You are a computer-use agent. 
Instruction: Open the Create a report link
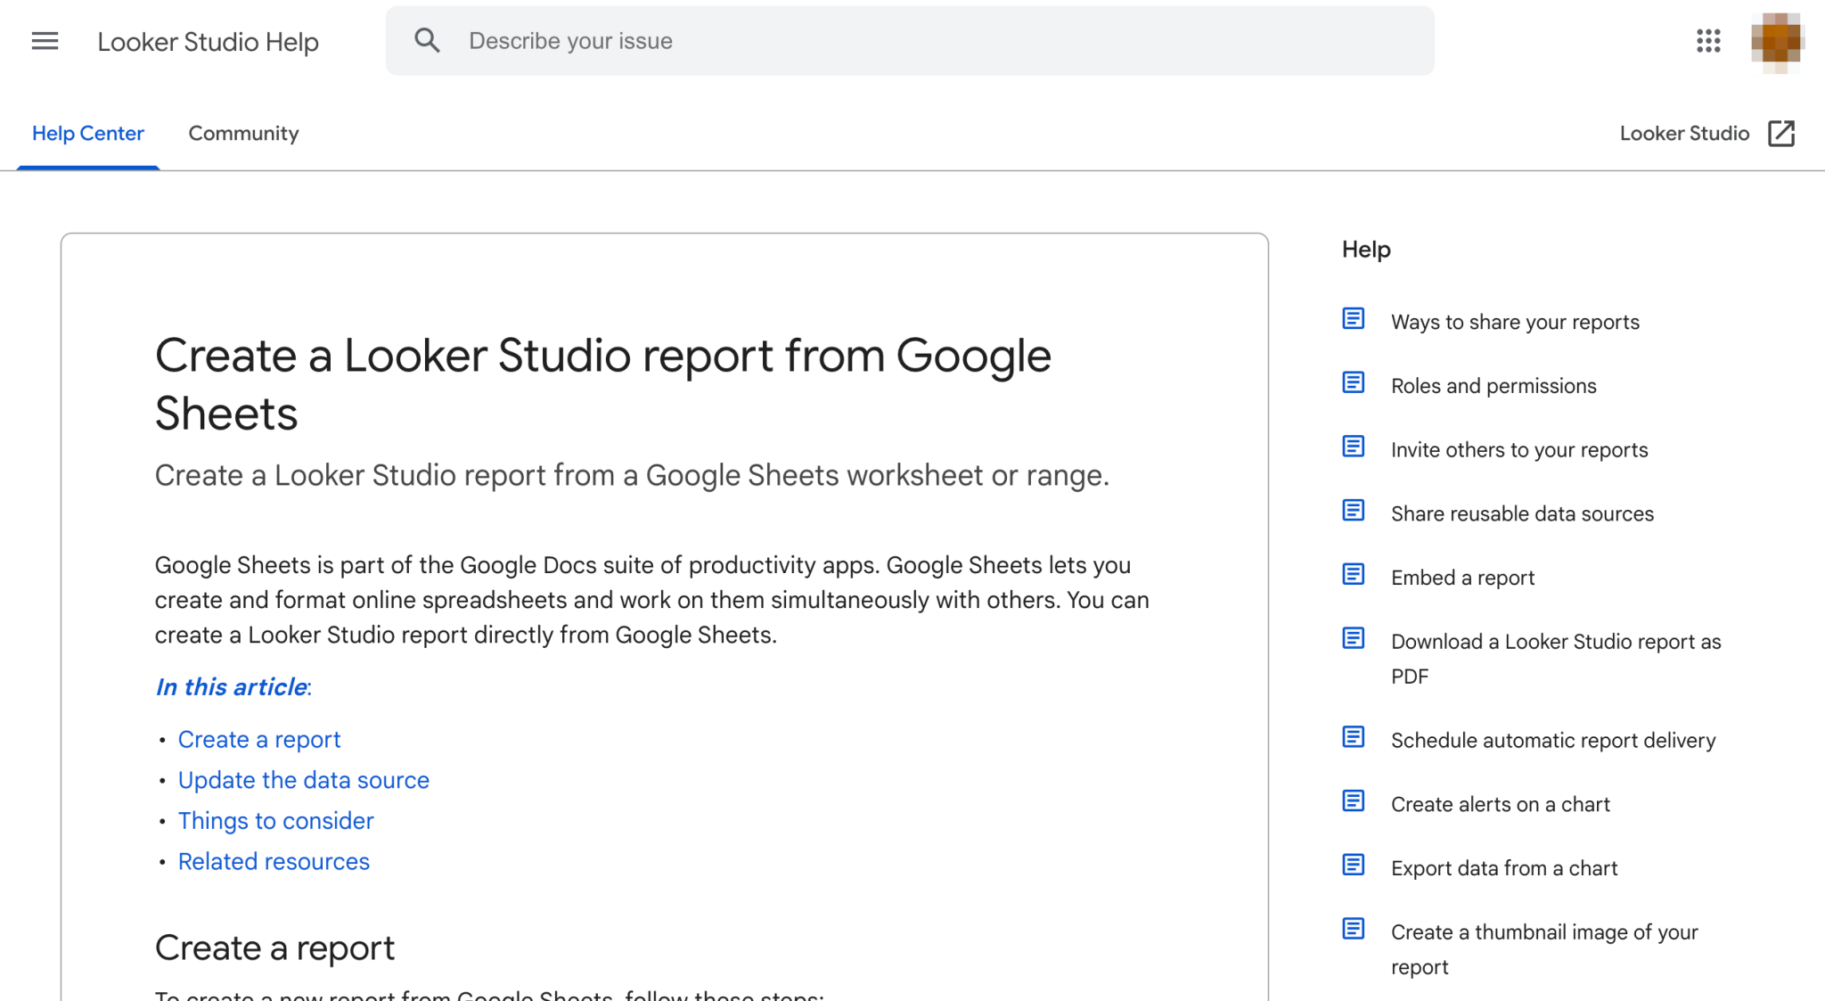click(258, 739)
